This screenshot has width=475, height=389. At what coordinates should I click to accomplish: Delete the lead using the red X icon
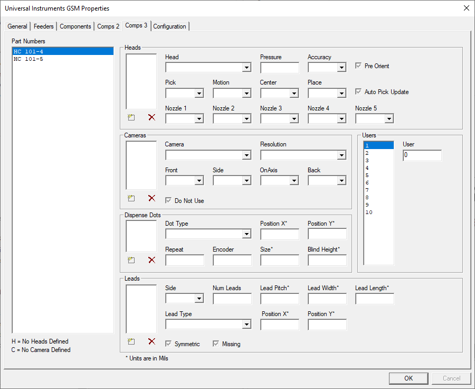pyautogui.click(x=151, y=341)
